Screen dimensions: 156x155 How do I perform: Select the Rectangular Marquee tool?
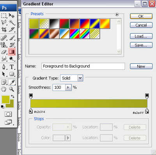tap(4, 16)
